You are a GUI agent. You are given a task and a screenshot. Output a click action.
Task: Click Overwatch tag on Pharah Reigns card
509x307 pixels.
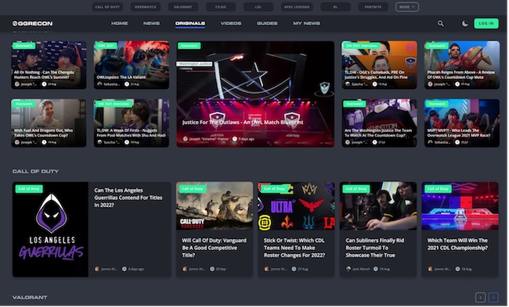coord(437,45)
